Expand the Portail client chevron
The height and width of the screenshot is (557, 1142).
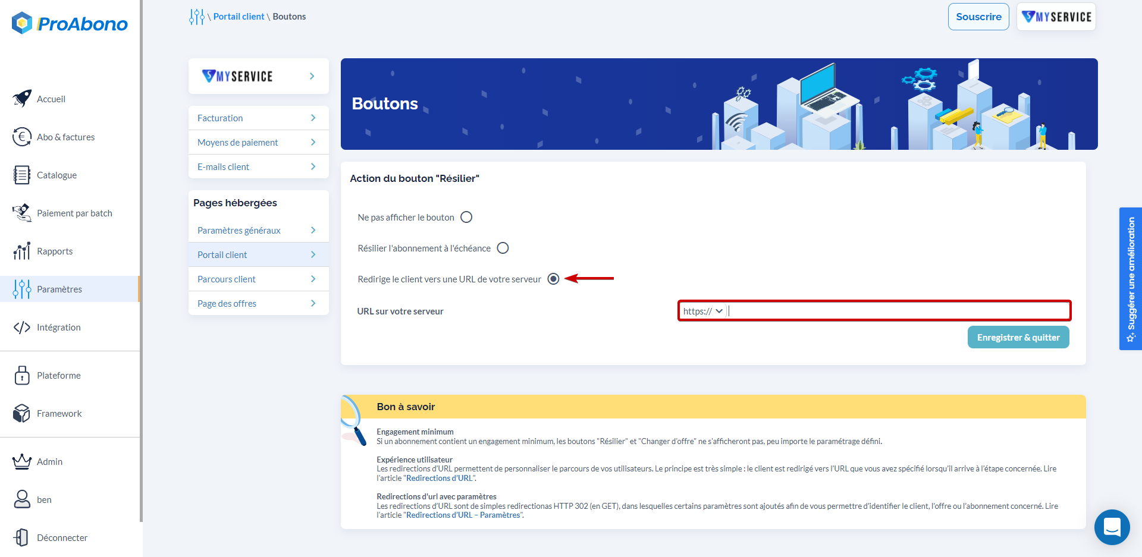click(x=313, y=254)
